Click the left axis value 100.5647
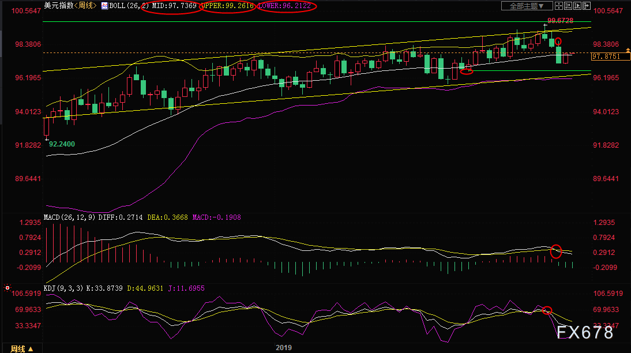 click(x=26, y=11)
